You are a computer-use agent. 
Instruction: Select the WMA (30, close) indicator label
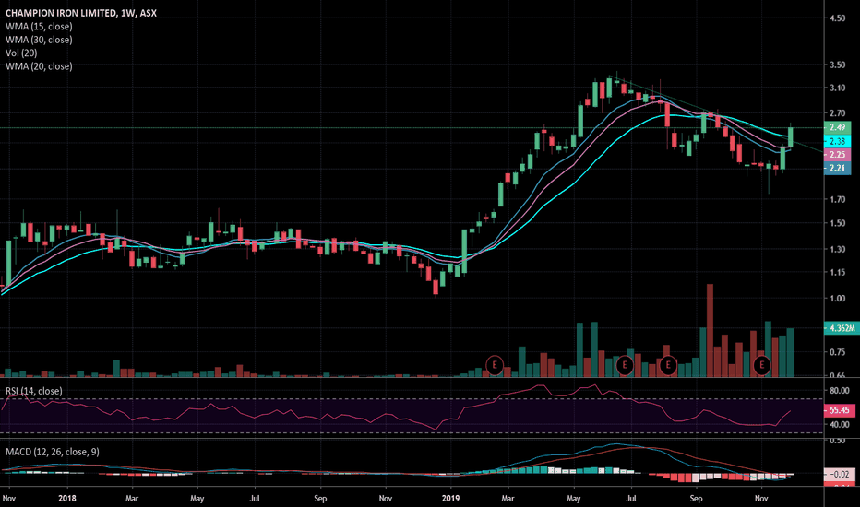39,40
